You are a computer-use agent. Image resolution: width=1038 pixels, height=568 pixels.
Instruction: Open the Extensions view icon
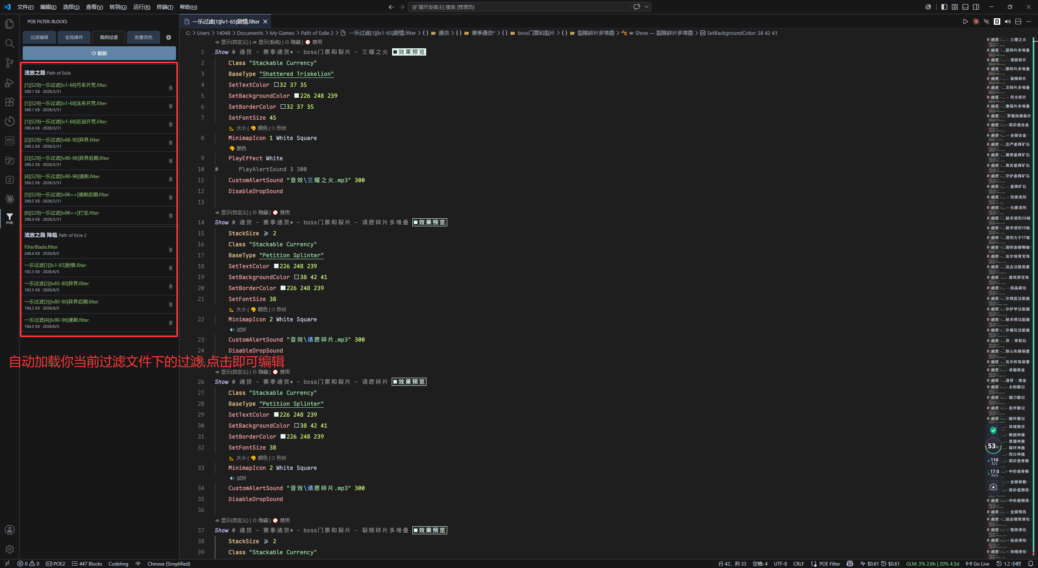click(x=10, y=102)
